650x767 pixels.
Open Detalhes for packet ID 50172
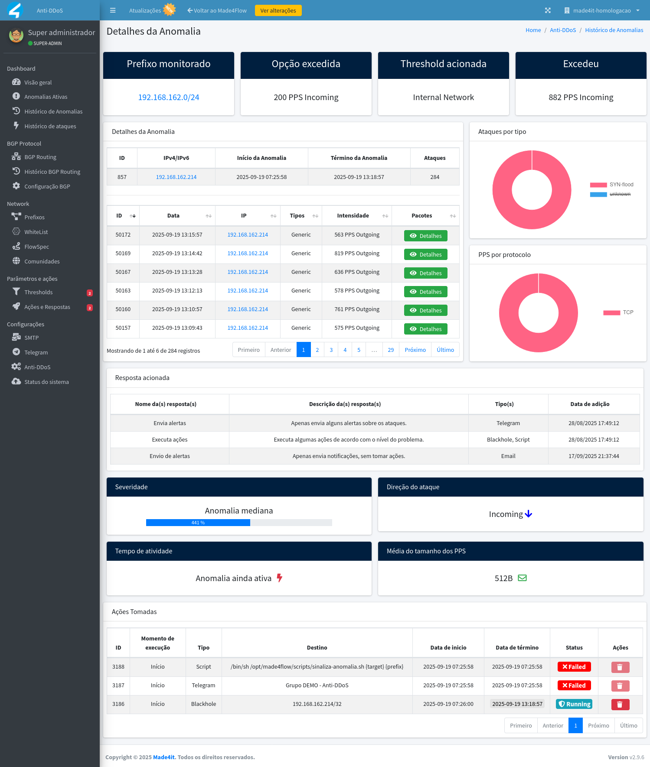[425, 236]
